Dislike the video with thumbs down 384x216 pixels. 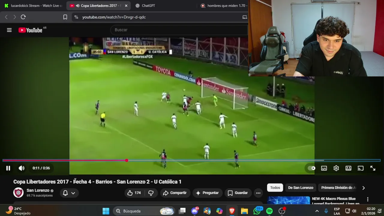click(x=151, y=193)
